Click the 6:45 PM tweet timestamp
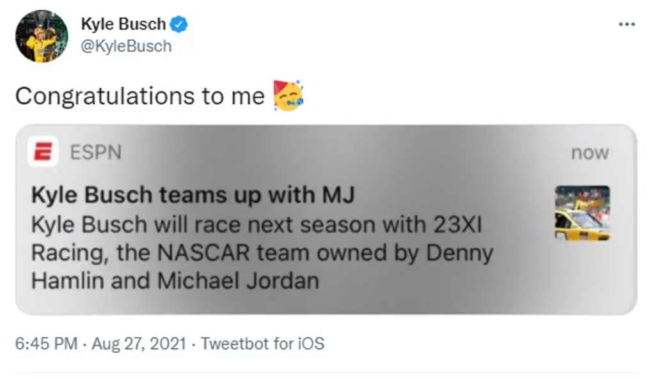 pyautogui.click(x=46, y=343)
